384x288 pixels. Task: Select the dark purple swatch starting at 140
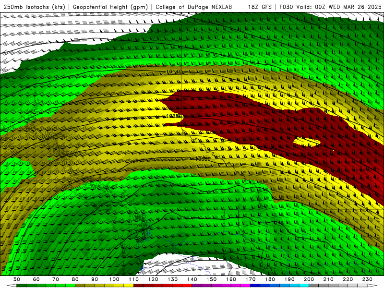tap(197, 286)
